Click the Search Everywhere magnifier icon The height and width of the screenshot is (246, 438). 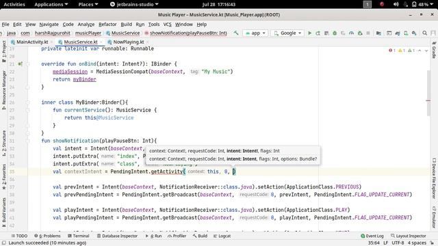click(424, 33)
